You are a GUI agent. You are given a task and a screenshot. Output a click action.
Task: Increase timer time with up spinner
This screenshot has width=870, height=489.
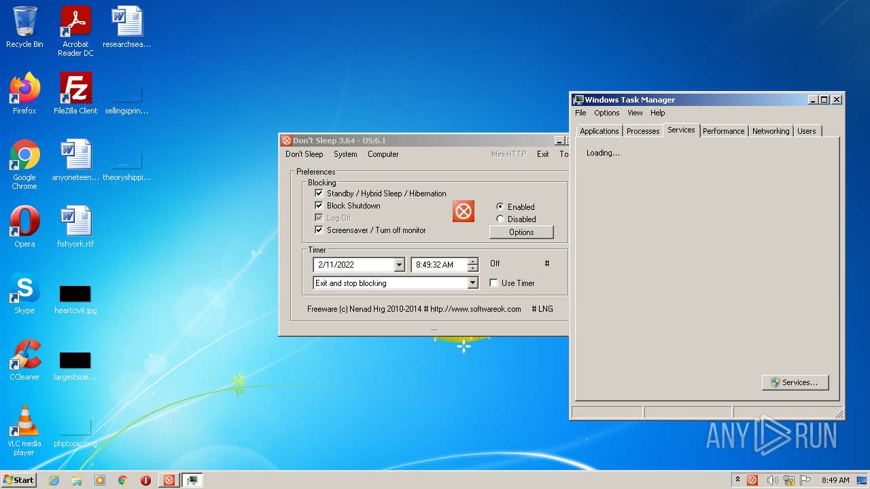[473, 261]
